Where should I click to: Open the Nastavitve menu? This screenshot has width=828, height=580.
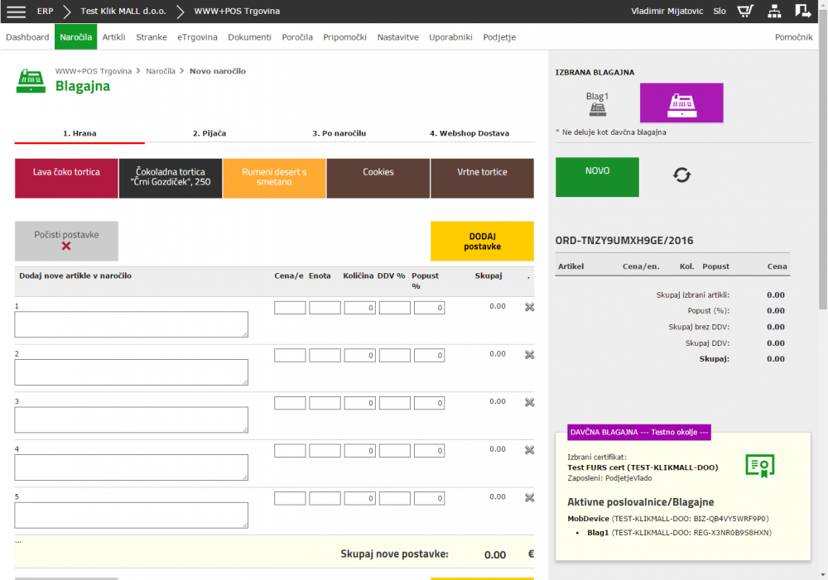pyautogui.click(x=397, y=37)
